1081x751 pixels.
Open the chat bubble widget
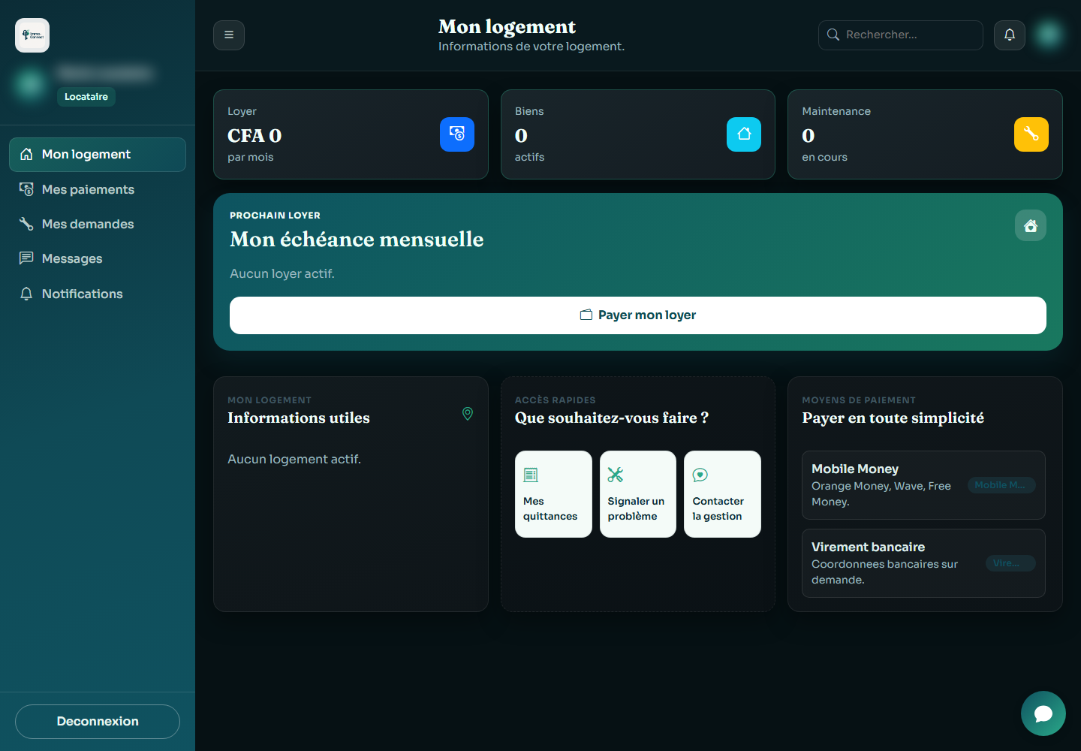point(1043,713)
